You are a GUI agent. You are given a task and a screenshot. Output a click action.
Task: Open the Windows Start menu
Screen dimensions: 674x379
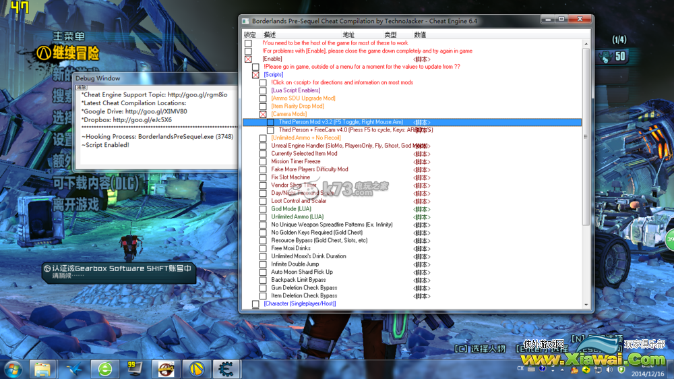13,370
